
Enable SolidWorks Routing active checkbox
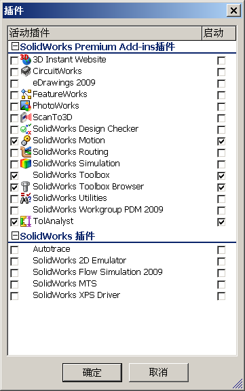(14, 153)
